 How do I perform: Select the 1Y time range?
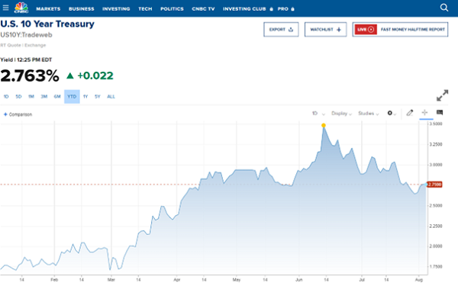pyautogui.click(x=85, y=97)
